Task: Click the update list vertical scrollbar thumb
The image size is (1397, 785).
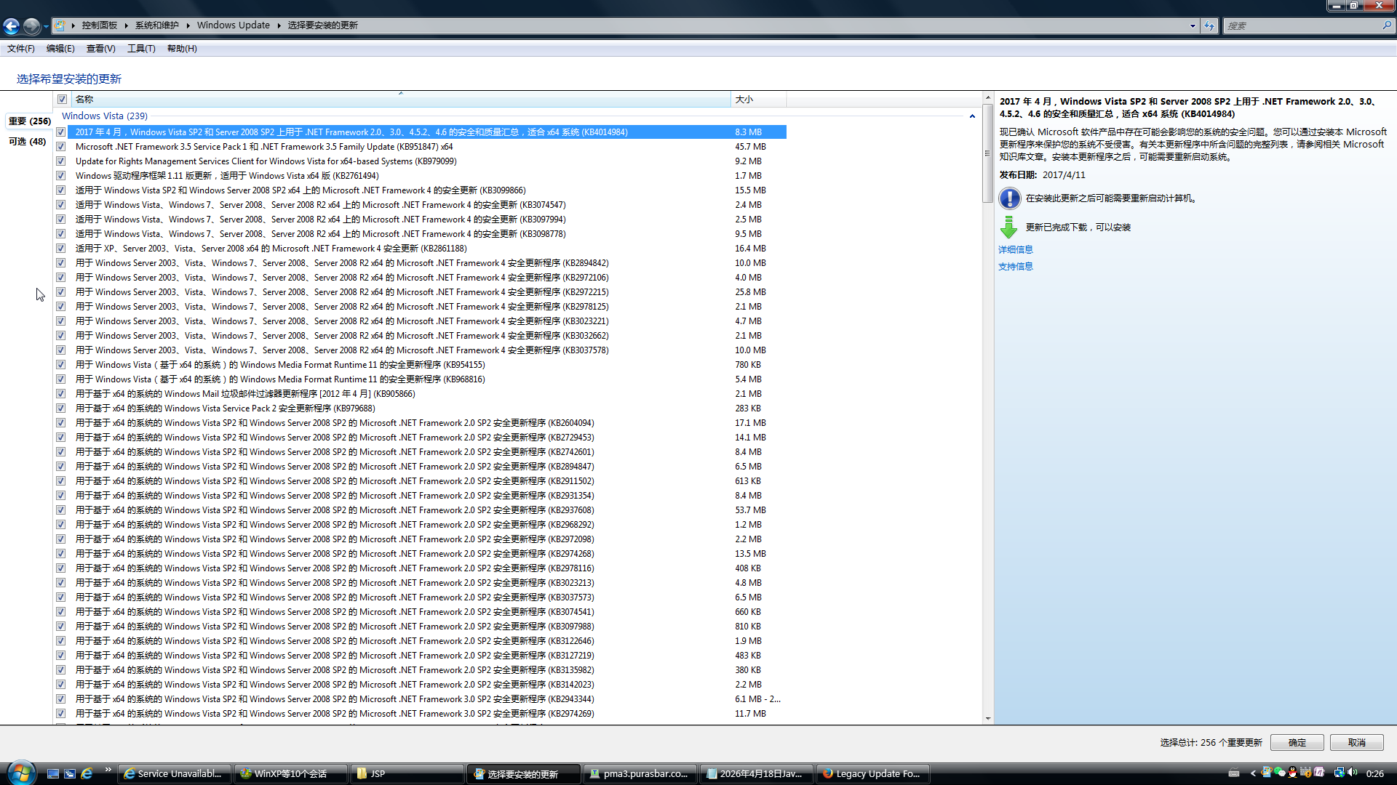Action: (987, 153)
